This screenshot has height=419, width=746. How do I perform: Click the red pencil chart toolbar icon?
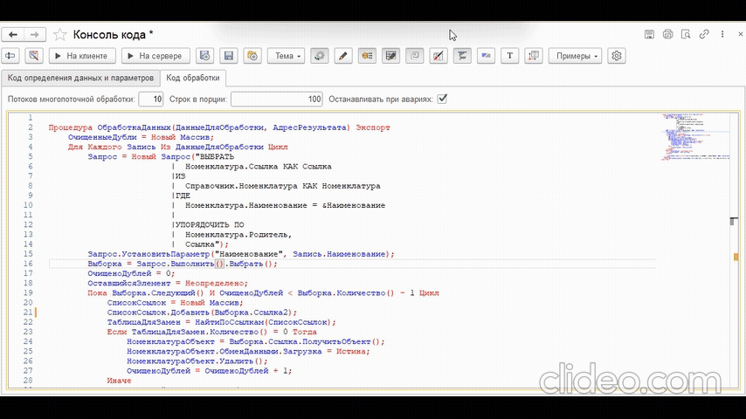pos(439,56)
